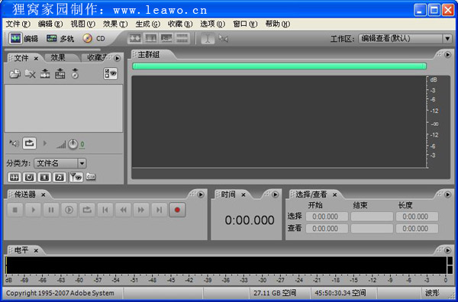Image resolution: width=458 pixels, height=302 pixels.
Task: Close the 传送器 transport panel tab
Action: (44, 194)
